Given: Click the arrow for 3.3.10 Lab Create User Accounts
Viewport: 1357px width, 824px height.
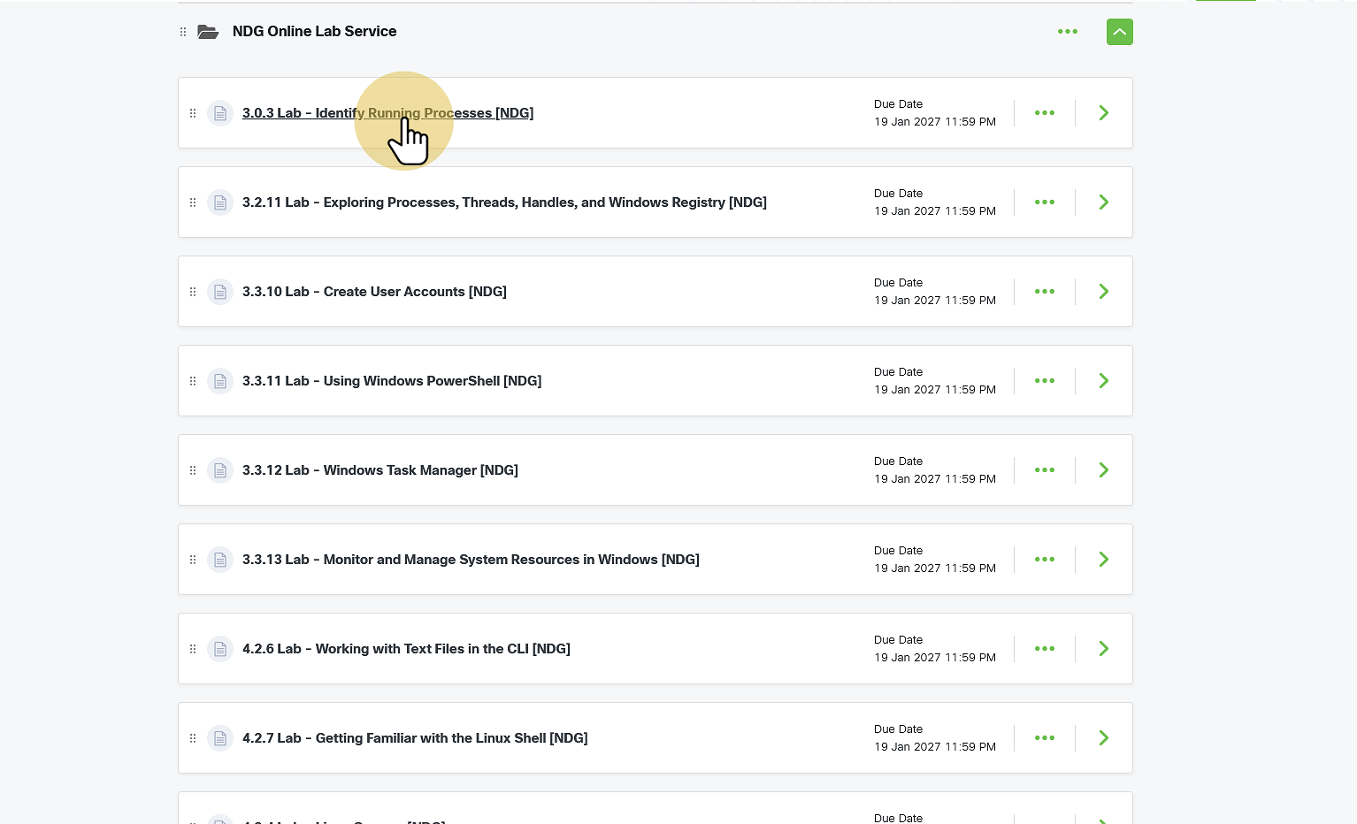Looking at the screenshot, I should coord(1104,292).
